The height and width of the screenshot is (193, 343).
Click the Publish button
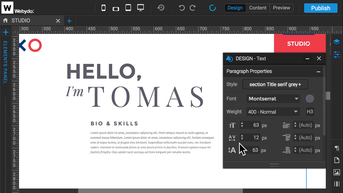coord(321,8)
